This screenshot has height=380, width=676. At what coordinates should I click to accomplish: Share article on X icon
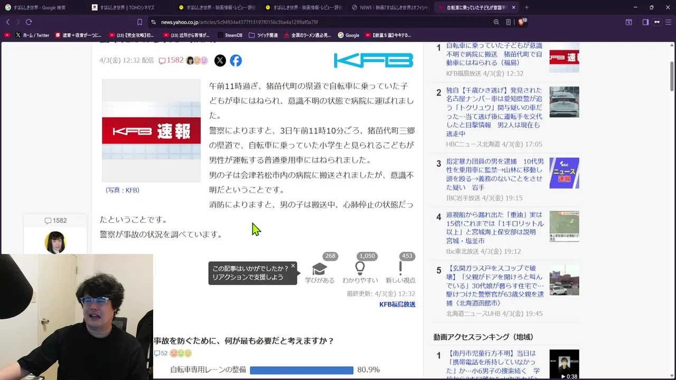coord(220,61)
